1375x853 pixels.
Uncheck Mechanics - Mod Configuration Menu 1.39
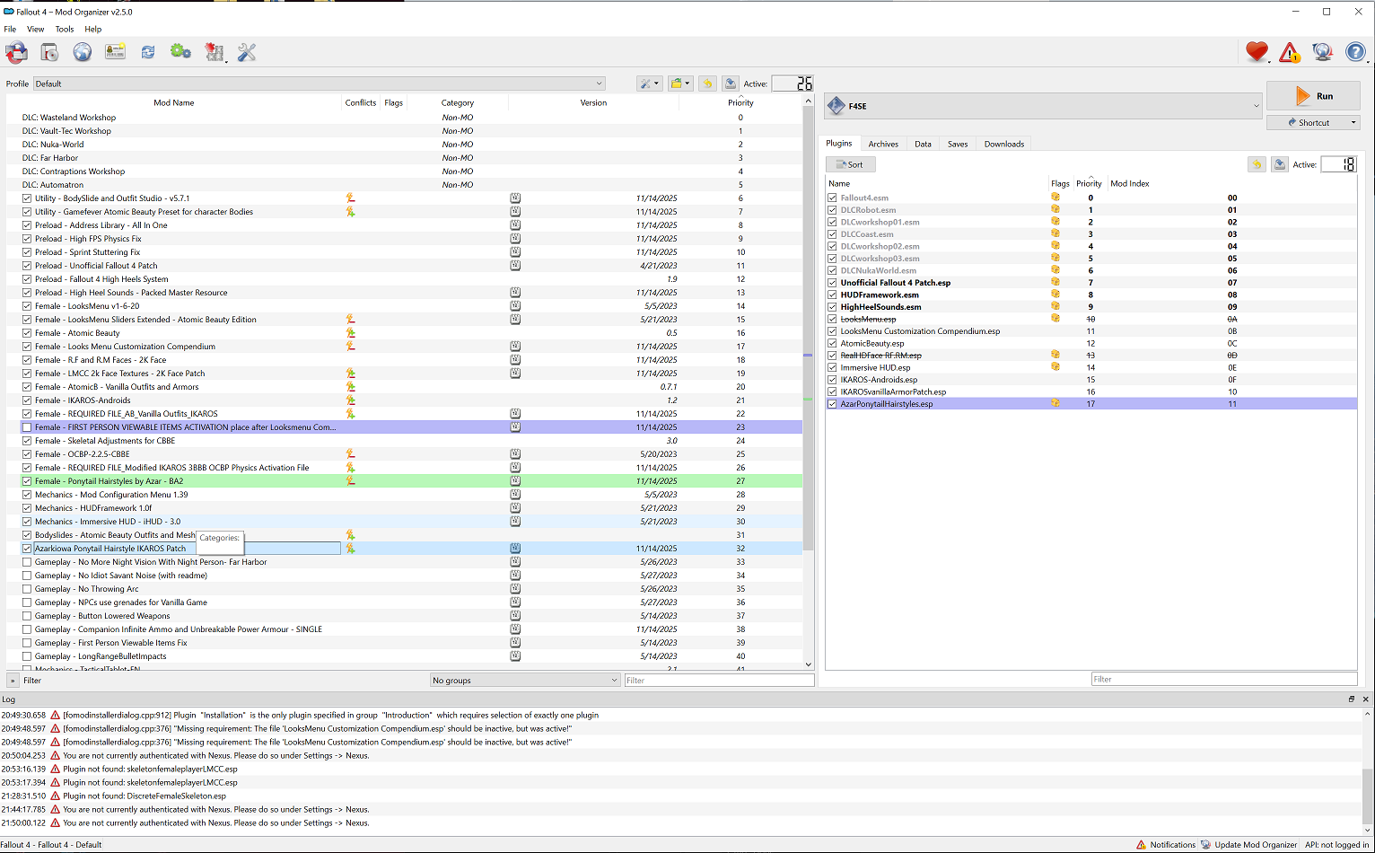tap(27, 495)
